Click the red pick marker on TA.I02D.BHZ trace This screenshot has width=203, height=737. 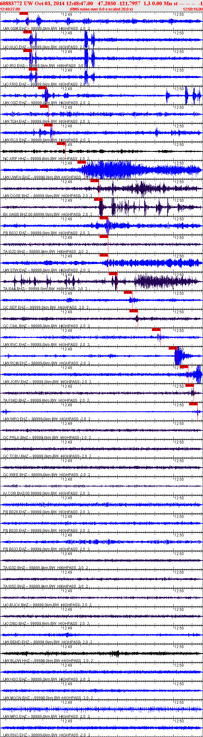point(104,236)
